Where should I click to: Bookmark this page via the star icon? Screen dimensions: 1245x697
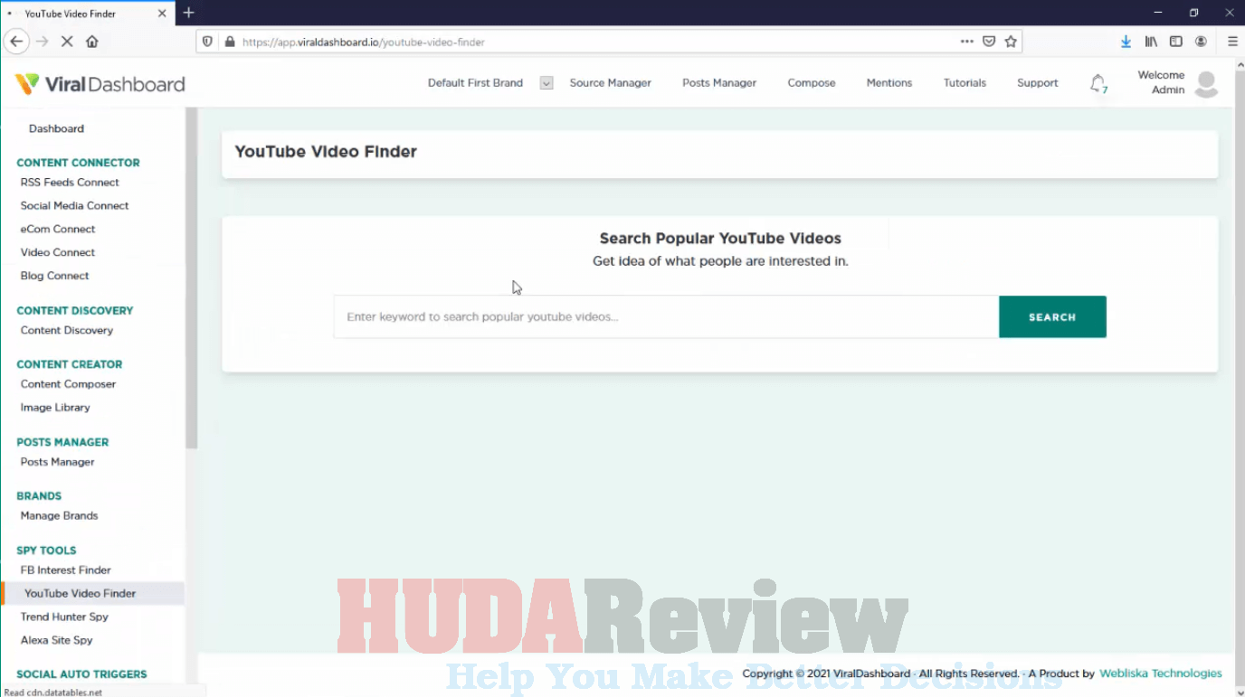coord(1011,42)
